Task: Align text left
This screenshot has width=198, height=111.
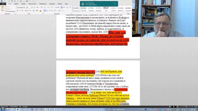Action: point(45,11)
